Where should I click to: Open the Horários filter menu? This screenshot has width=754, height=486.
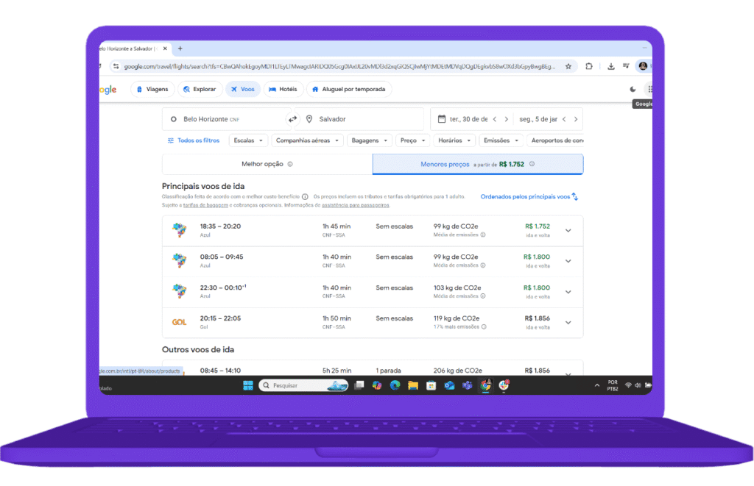[454, 140]
